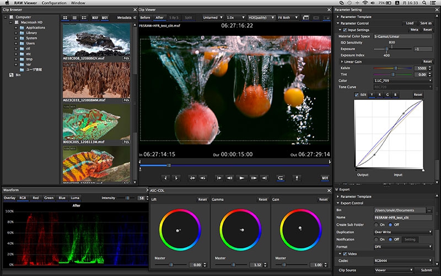Expand the Macintosh HD Applications folder
Screen dimensions: 441x276
tap(16, 28)
